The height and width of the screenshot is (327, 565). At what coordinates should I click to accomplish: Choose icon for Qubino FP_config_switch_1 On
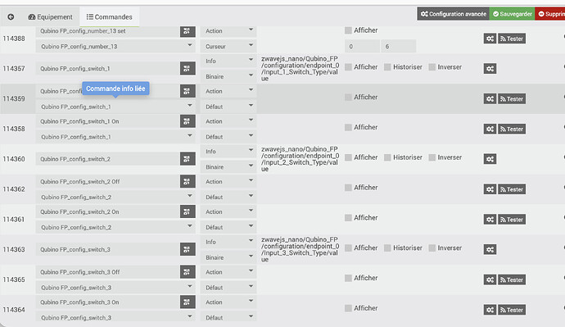188,121
